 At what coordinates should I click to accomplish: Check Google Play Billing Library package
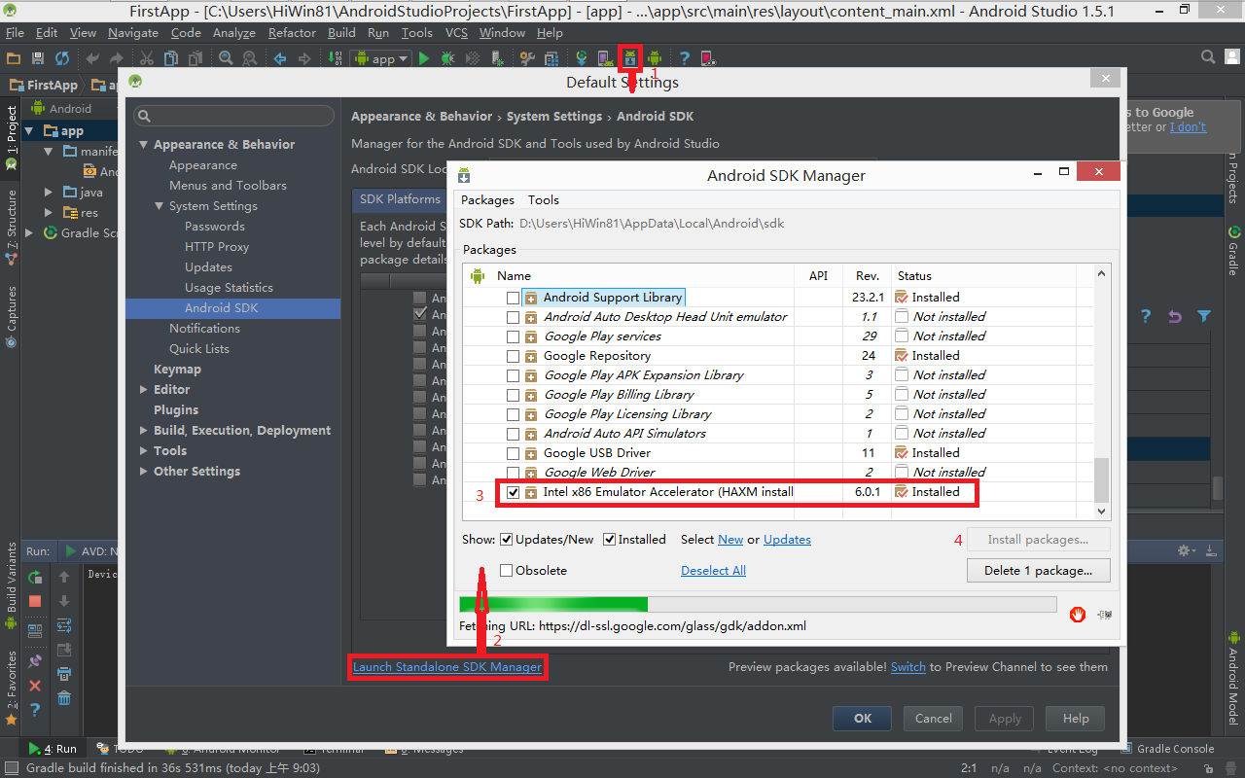pos(513,395)
